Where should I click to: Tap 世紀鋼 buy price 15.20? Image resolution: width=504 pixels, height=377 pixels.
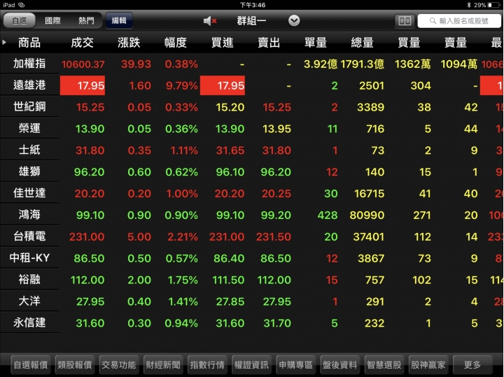click(x=230, y=107)
